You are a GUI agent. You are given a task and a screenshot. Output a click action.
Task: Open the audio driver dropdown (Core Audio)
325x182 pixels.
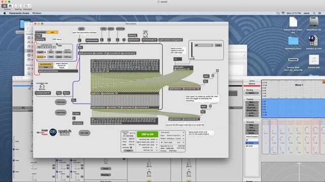click(172, 132)
